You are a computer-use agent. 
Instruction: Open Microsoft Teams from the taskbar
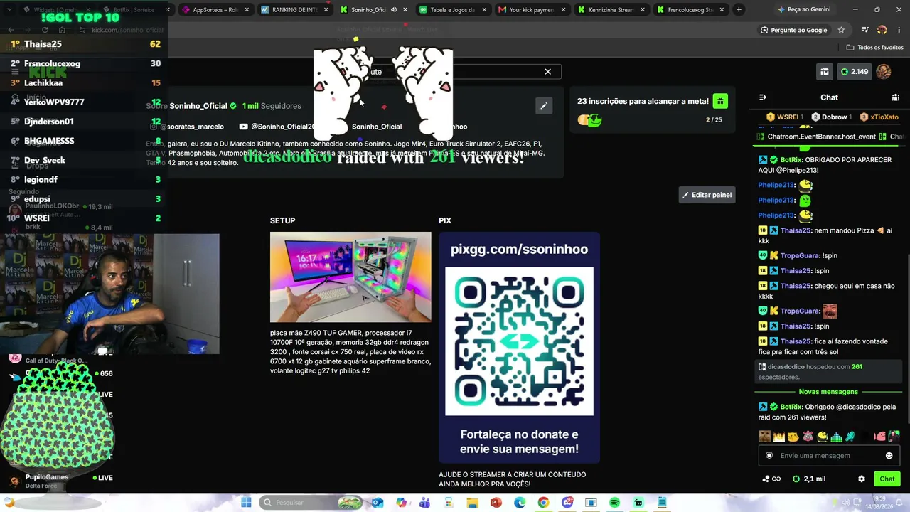(x=425, y=503)
